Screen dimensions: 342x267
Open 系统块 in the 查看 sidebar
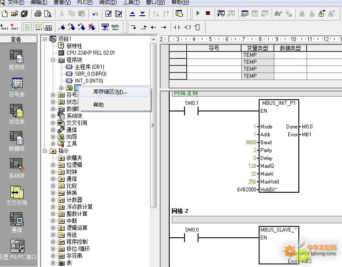coord(17,169)
